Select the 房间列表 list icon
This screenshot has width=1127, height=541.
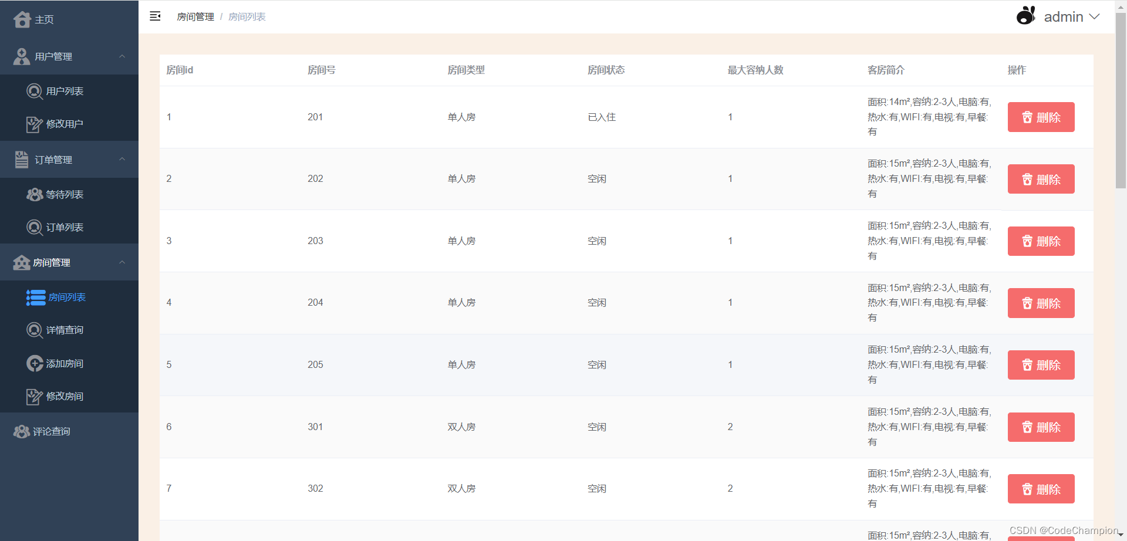click(36, 297)
